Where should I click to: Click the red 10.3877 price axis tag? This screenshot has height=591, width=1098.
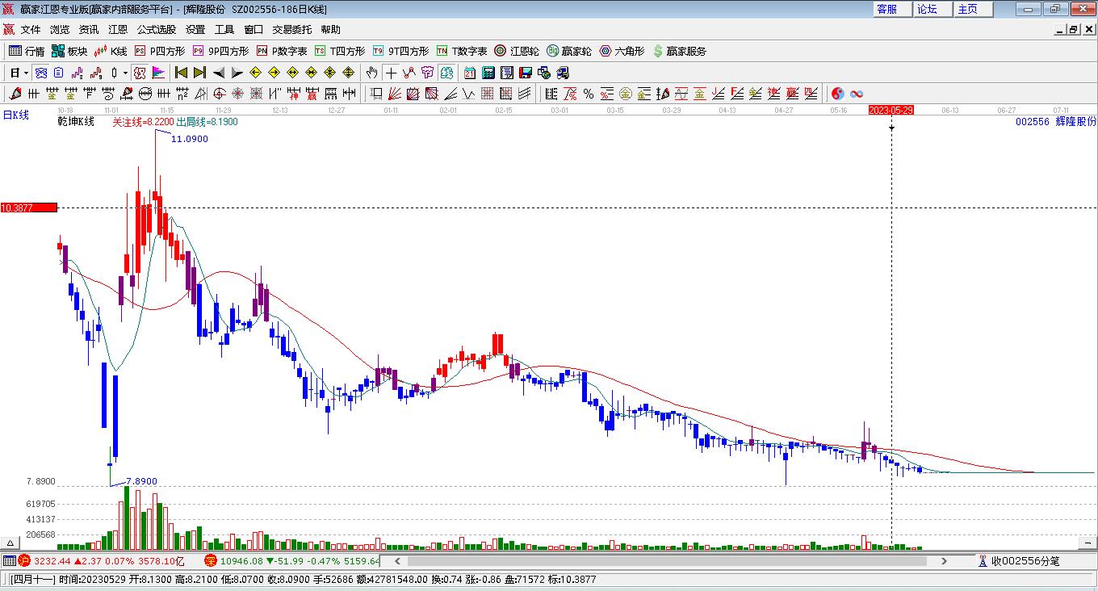(29, 207)
